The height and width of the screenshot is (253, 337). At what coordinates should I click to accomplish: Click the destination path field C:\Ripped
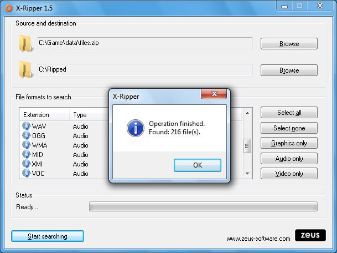click(x=145, y=70)
